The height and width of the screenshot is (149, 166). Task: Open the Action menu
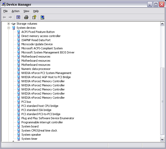(15, 11)
